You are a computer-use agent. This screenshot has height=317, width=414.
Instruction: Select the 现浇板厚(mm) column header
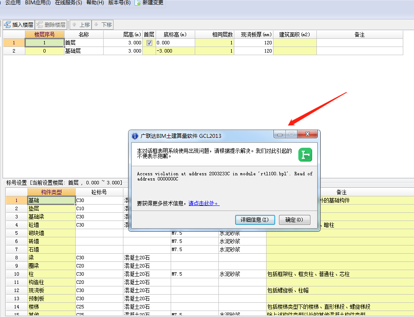[x=254, y=34]
